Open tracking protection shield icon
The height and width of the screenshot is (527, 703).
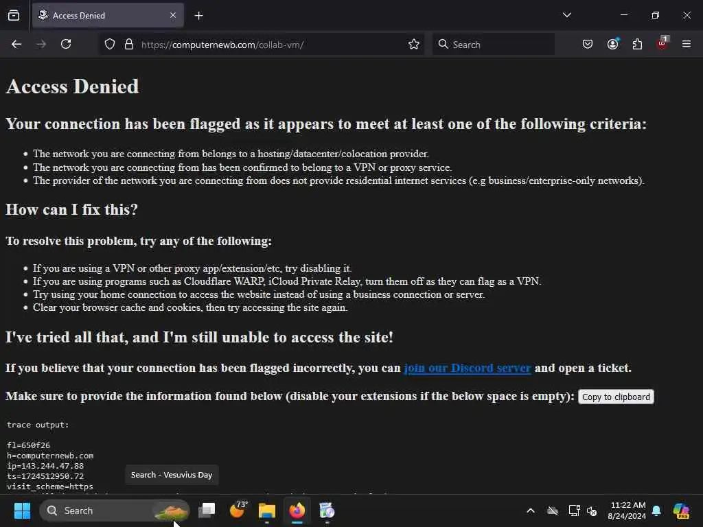point(110,45)
